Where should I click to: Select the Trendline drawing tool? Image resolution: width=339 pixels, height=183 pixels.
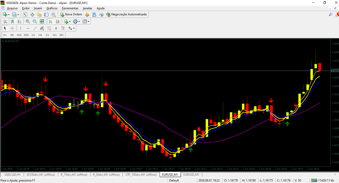click(x=35, y=28)
